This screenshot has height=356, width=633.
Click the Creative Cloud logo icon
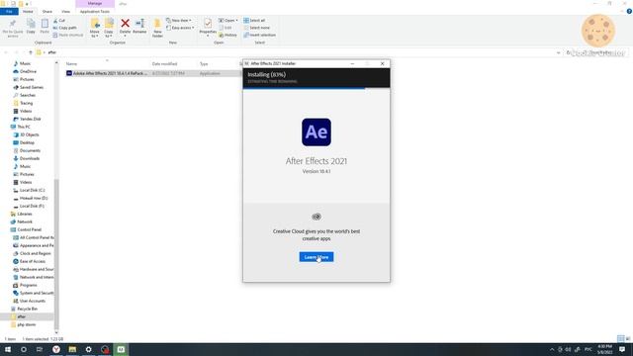[x=316, y=217]
